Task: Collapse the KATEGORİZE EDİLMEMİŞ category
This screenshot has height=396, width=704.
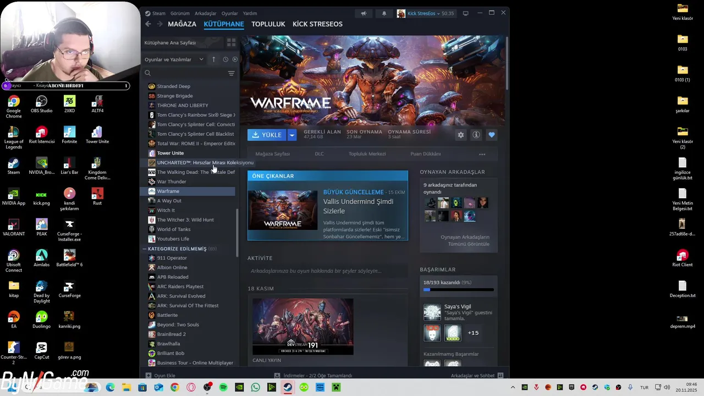Action: pyautogui.click(x=145, y=249)
